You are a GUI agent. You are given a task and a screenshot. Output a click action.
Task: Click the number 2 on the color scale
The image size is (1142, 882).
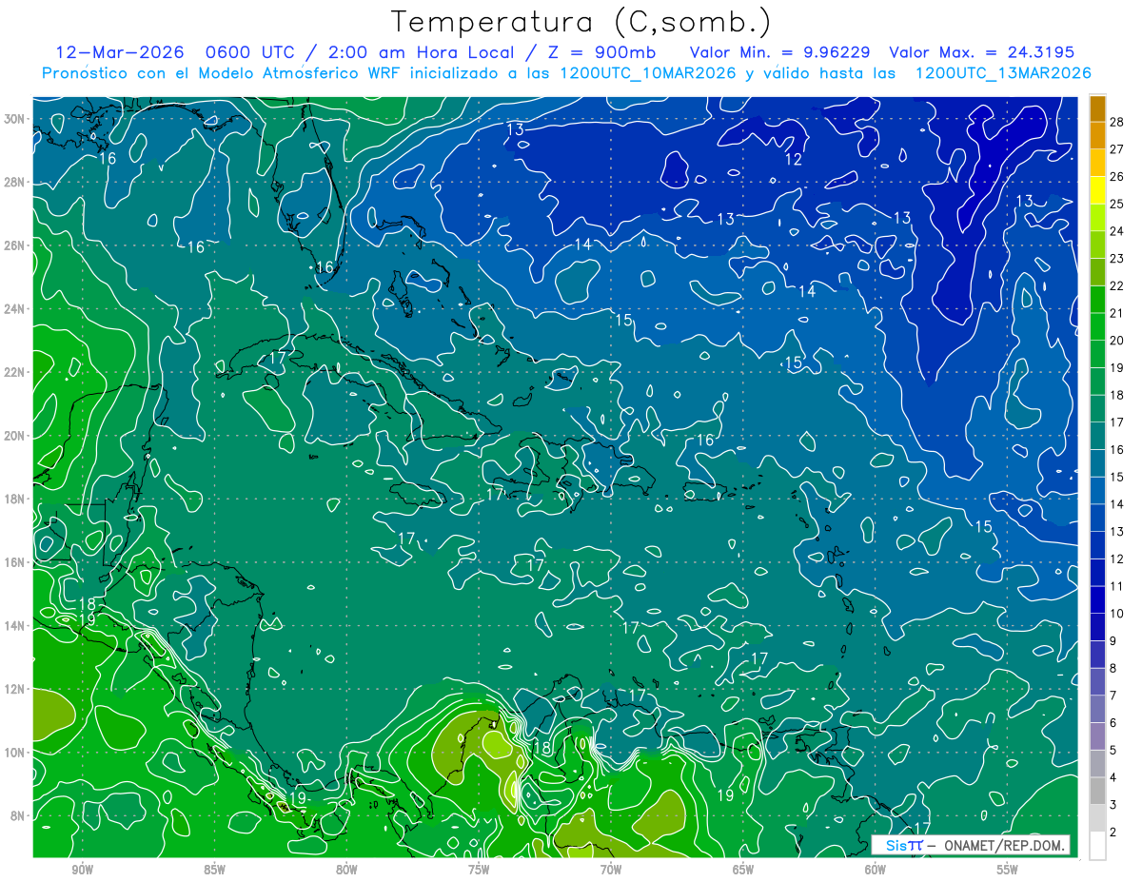1113,833
